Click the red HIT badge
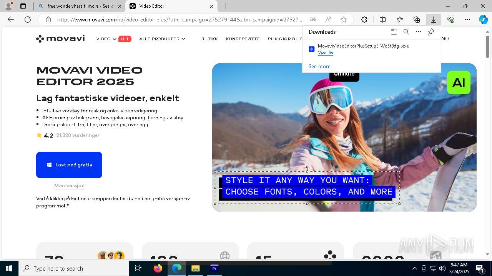 (x=125, y=39)
